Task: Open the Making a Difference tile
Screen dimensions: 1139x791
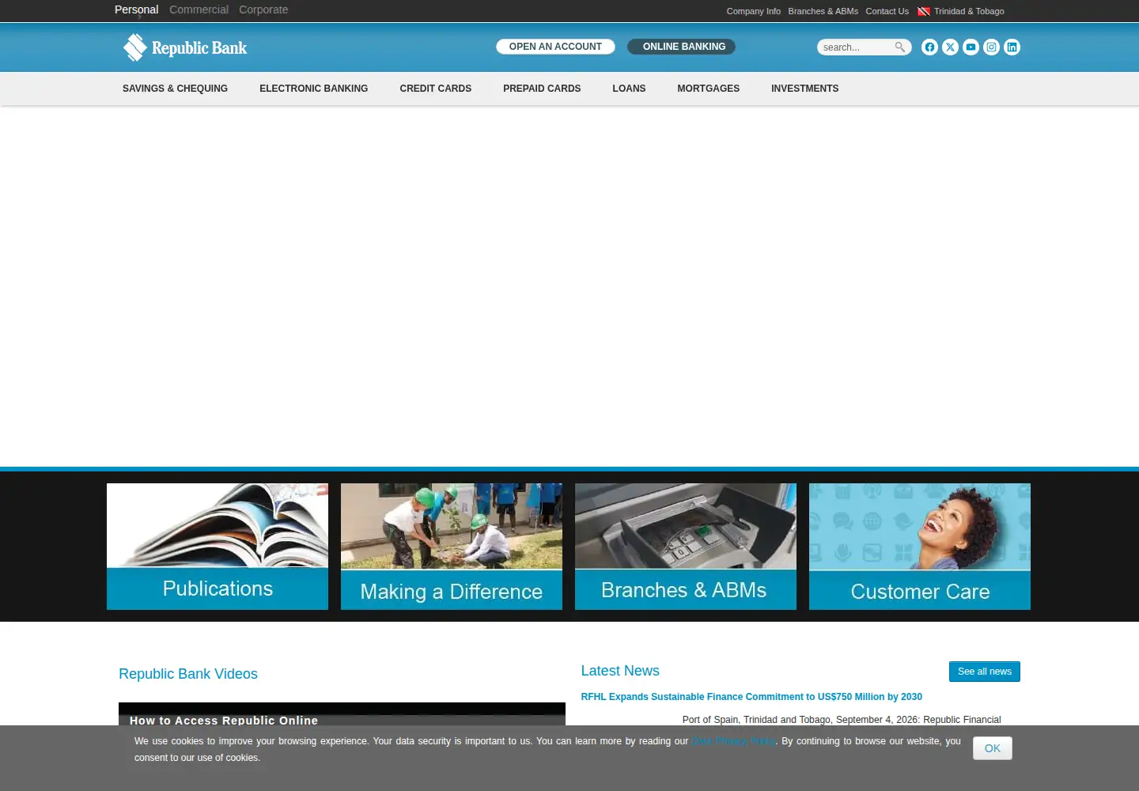Action: 452,547
